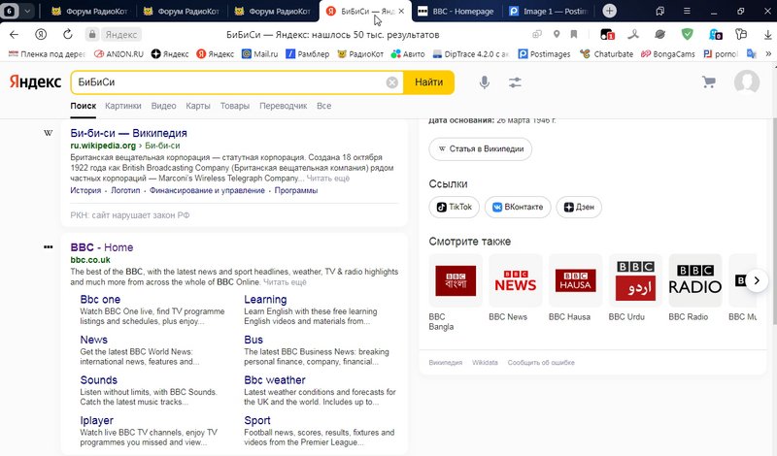This screenshot has height=456, width=777.
Task: Bookmark this page with the flag icon
Action: 574,35
